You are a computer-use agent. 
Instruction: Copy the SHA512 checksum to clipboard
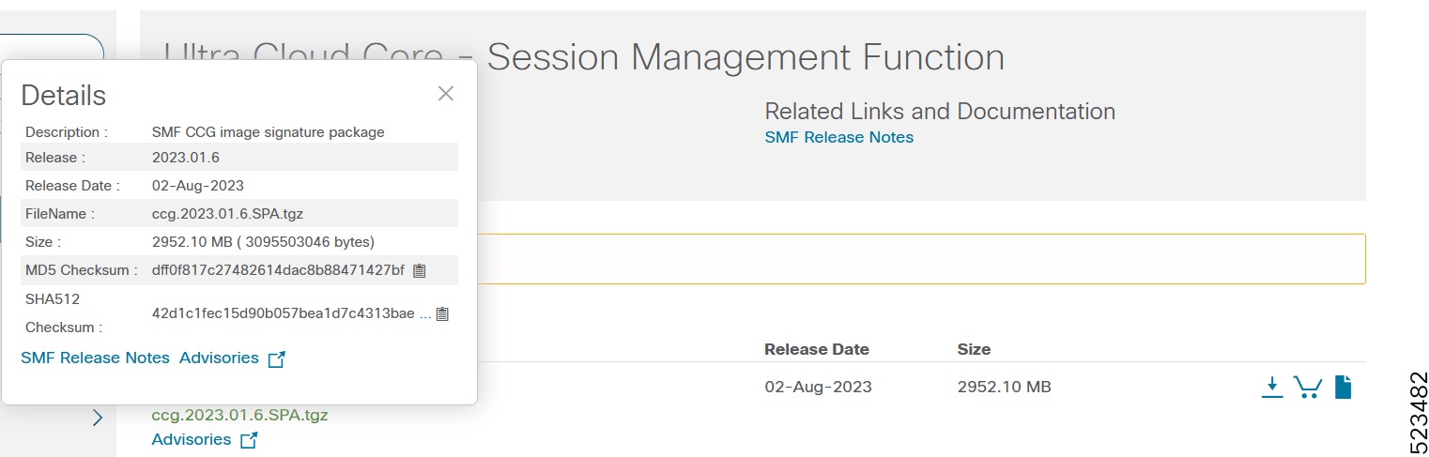click(x=442, y=313)
